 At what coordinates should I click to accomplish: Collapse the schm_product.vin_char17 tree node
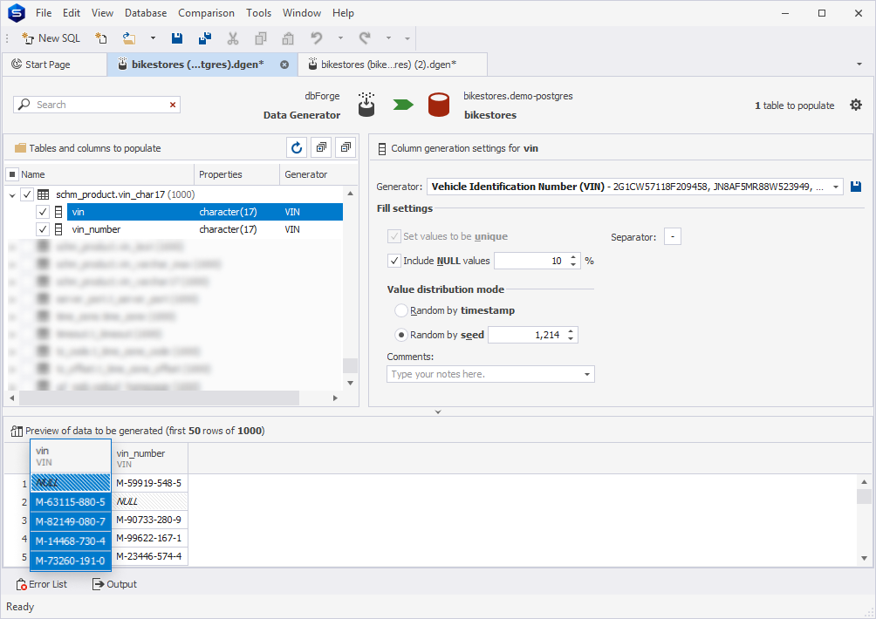tap(12, 194)
